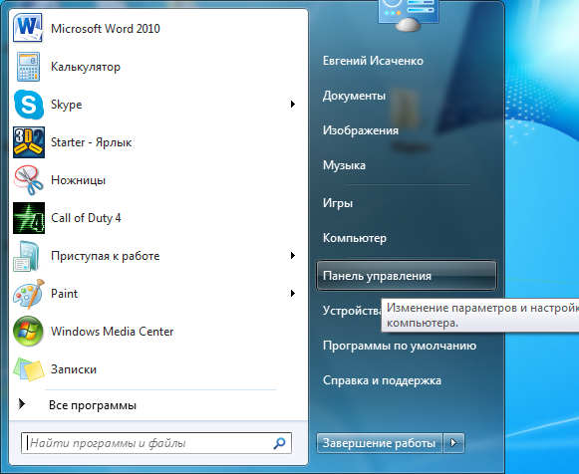Click the Starter - Ярлык label

(x=91, y=142)
